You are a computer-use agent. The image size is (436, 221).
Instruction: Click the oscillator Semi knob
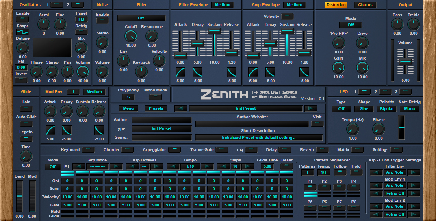click(x=43, y=24)
